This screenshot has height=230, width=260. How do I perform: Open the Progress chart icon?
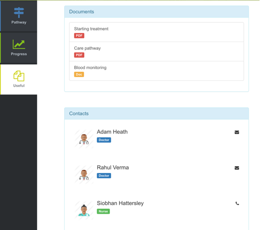point(19,44)
